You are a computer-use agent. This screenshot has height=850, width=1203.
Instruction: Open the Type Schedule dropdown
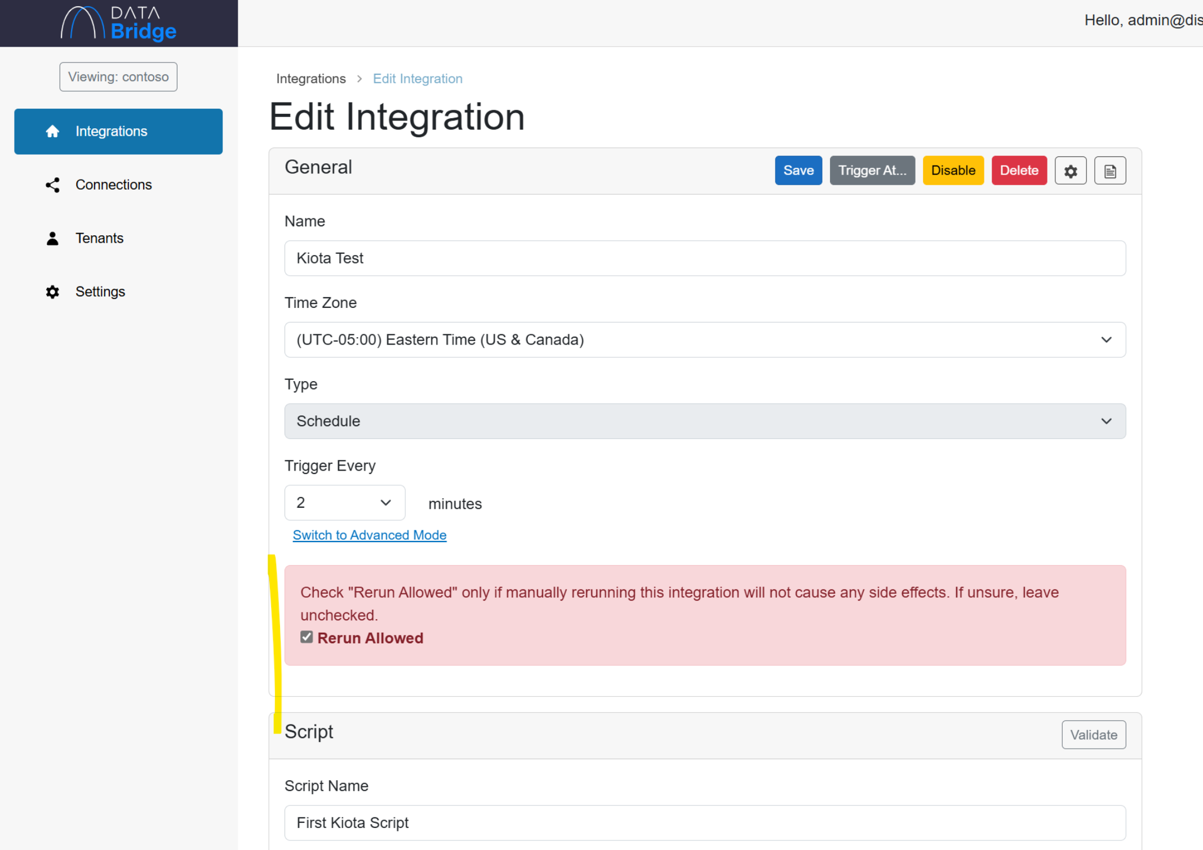coord(704,421)
